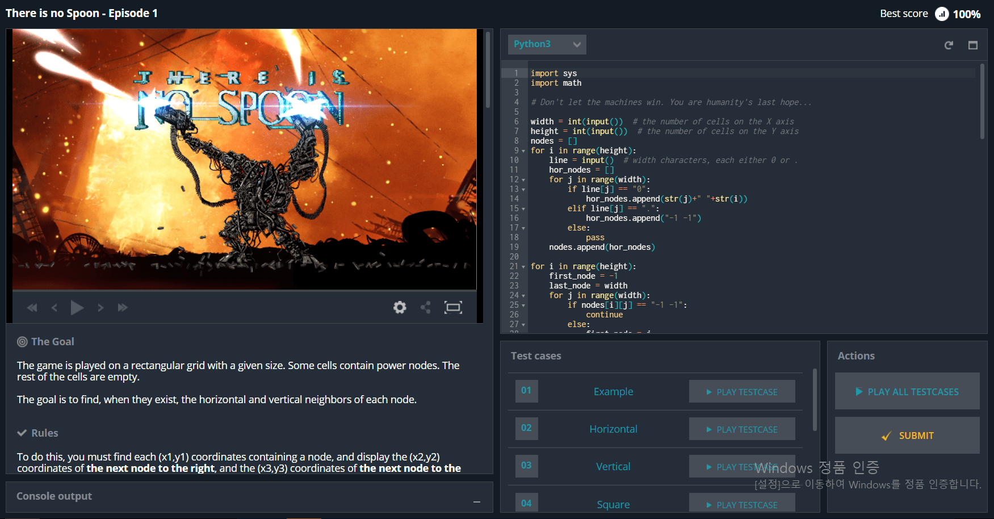Screen dimensions: 994x519
Task: Click the video progress bar
Action: coord(244,290)
